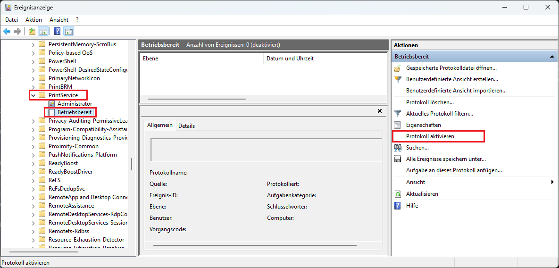Click the event list horizontal scrollbar

click(197, 99)
